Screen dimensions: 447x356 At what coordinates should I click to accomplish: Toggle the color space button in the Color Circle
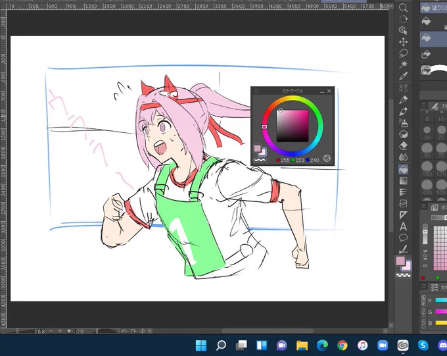coord(327,158)
